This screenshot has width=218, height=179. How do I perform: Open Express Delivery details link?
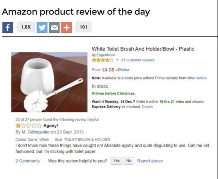pos(147,107)
